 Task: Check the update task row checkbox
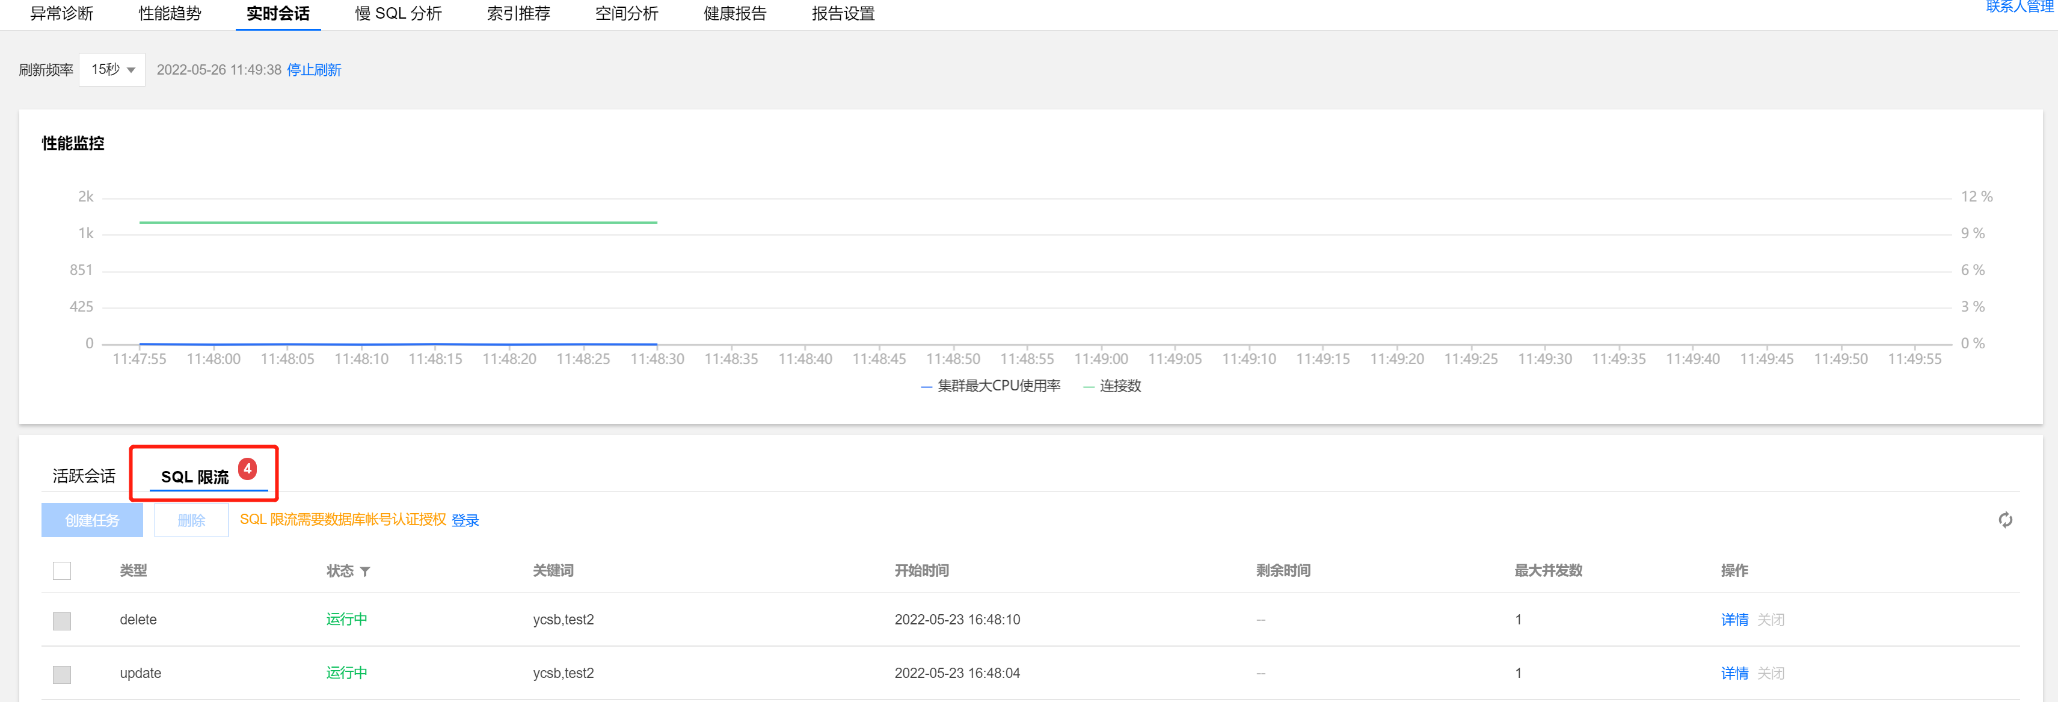click(x=61, y=674)
